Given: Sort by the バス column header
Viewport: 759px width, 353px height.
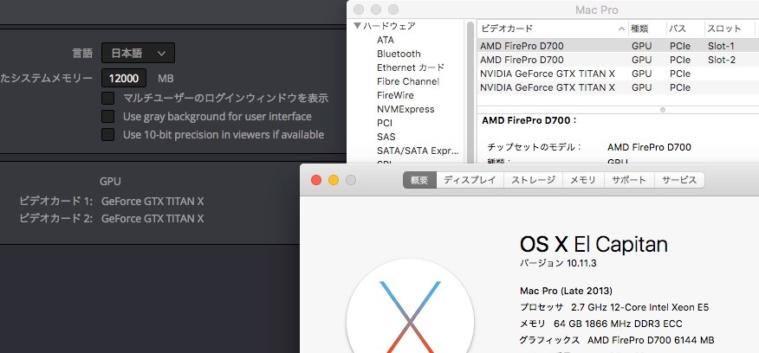Looking at the screenshot, I should point(685,29).
